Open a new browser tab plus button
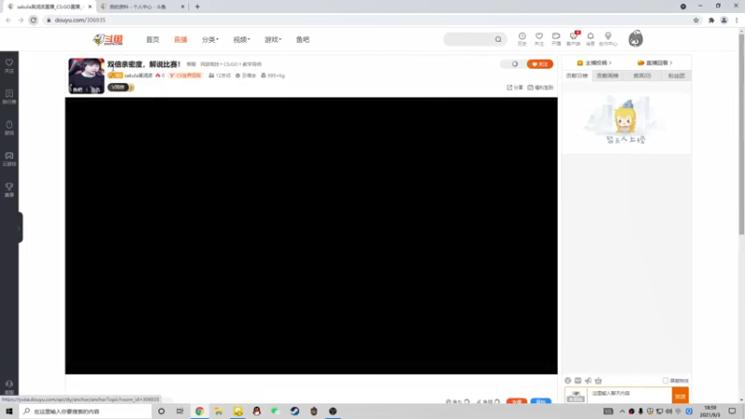Viewport: 745px width, 419px height. pos(197,7)
